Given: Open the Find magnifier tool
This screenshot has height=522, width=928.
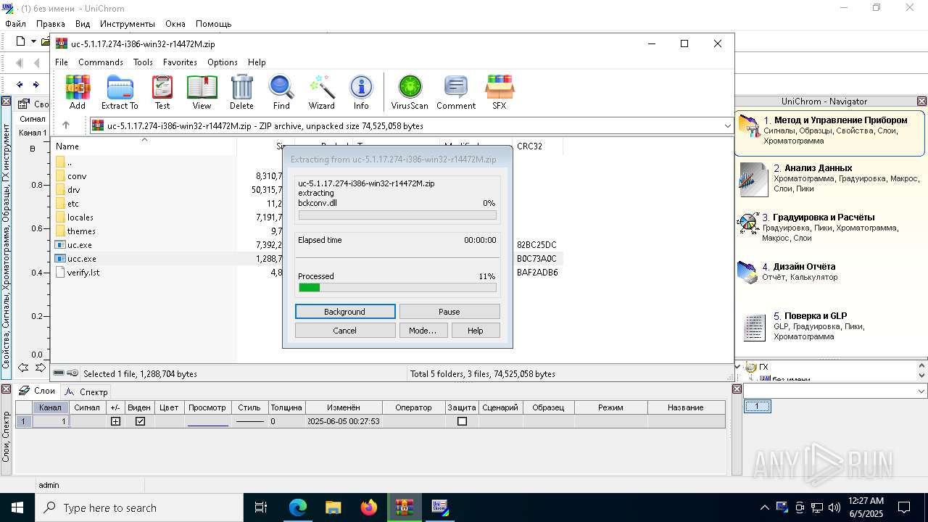Looking at the screenshot, I should [281, 92].
